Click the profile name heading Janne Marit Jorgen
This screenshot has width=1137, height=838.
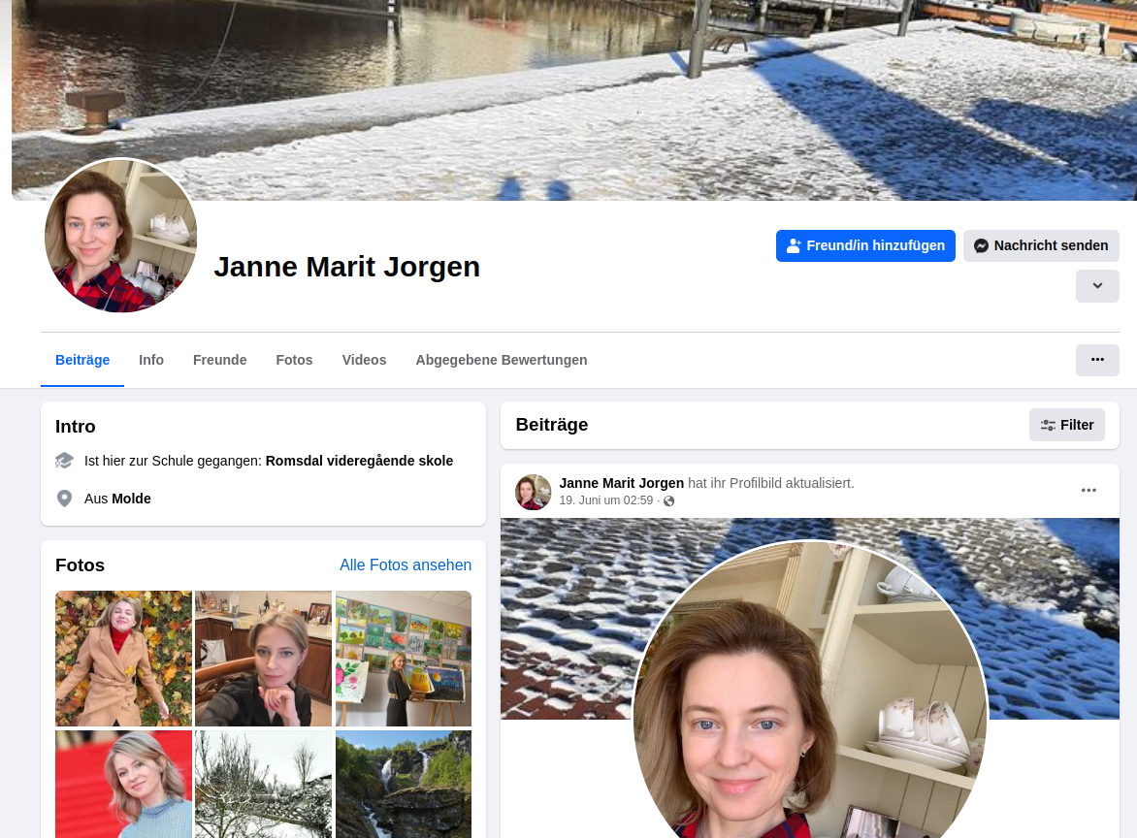[x=346, y=267]
